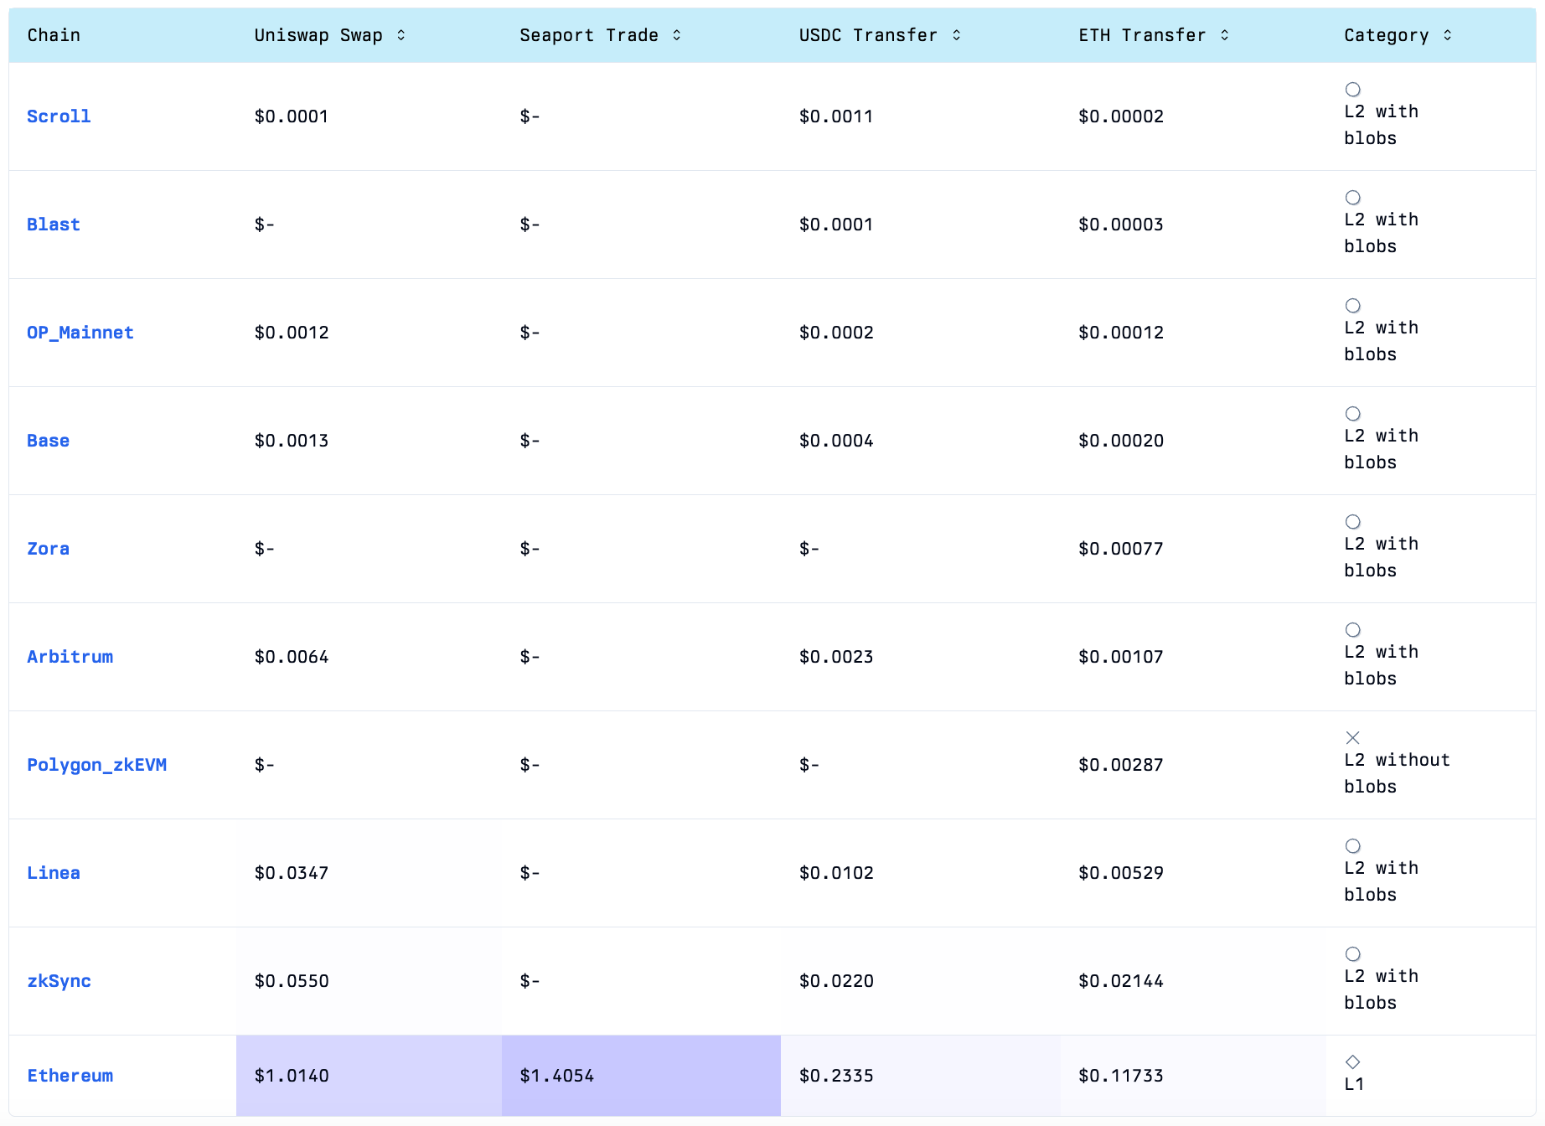Sort by Uniswap Swap column arrows
Viewport: 1545px width, 1126px height.
coord(401,35)
